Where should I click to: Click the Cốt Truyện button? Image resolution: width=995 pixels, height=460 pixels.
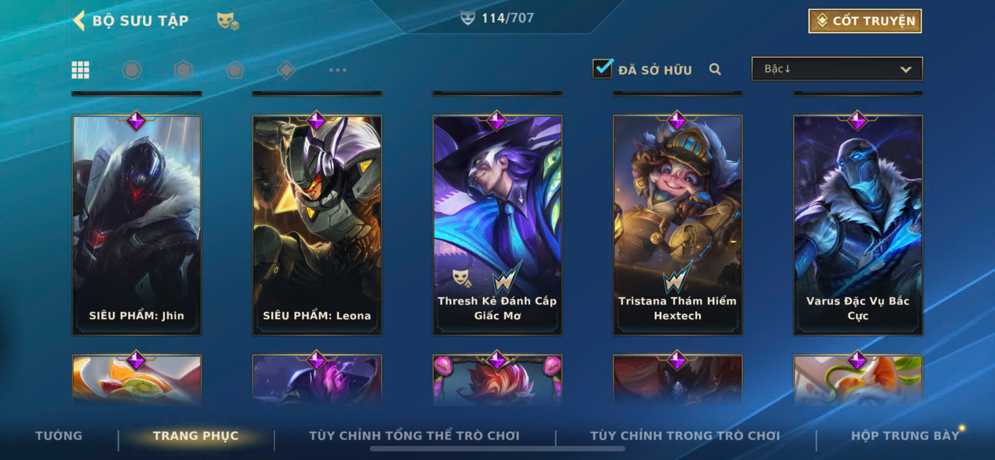pos(865,21)
